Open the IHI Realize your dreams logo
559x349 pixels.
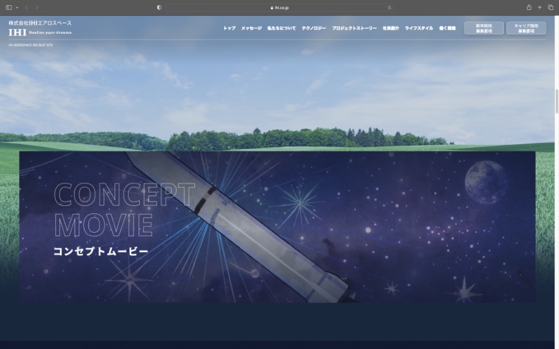(x=40, y=33)
